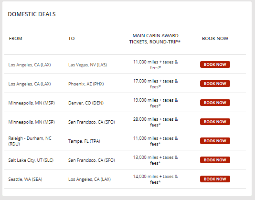The image size is (255, 200).
Task: Select the 28,000 miles price text
Action: point(156,122)
